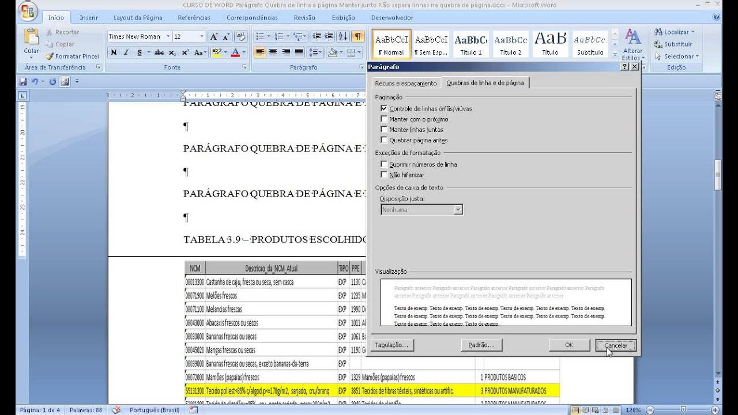Increase font size with the grow A icon
Viewport: 738px width, 415px height.
point(214,36)
